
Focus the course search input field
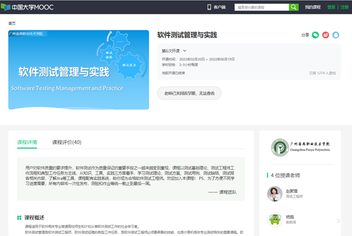coord(262,7)
